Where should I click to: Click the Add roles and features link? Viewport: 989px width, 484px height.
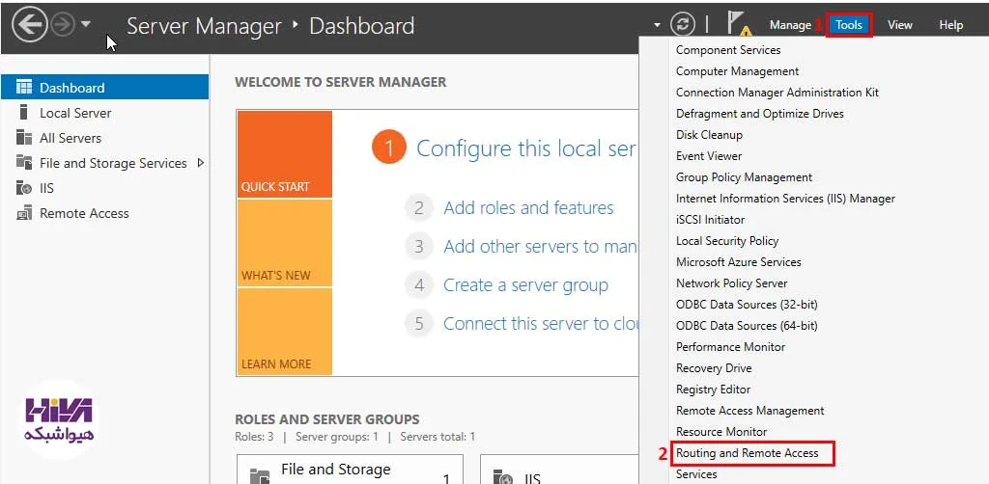pyautogui.click(x=528, y=207)
